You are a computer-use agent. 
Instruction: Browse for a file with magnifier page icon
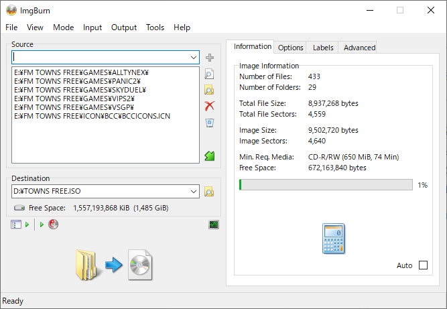[210, 74]
